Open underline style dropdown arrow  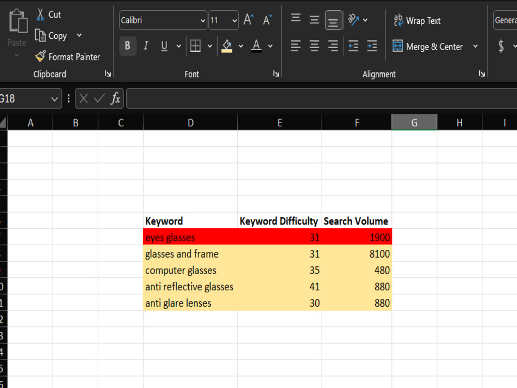click(178, 46)
